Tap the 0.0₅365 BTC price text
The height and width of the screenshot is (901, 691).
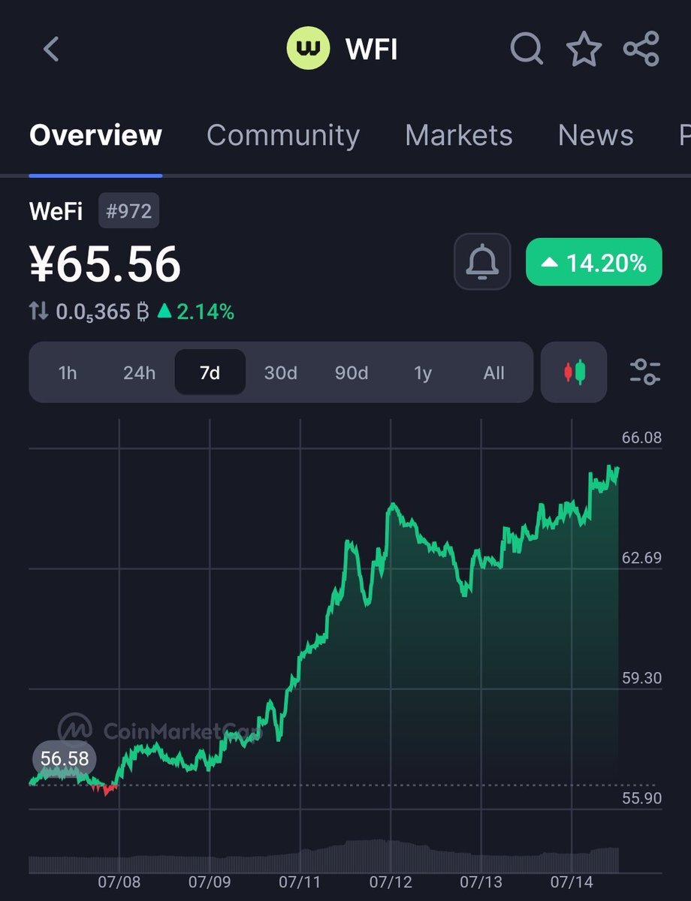(102, 312)
